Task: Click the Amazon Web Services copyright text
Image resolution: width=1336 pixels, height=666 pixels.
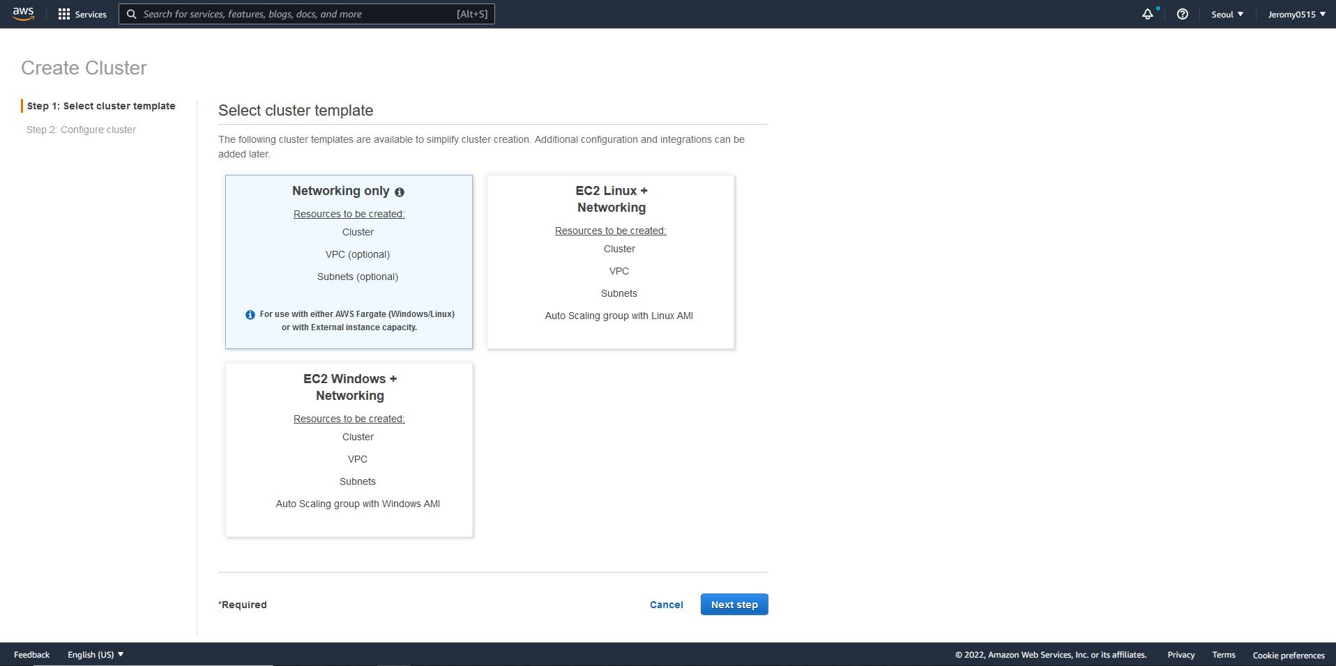Action: pos(1051,655)
